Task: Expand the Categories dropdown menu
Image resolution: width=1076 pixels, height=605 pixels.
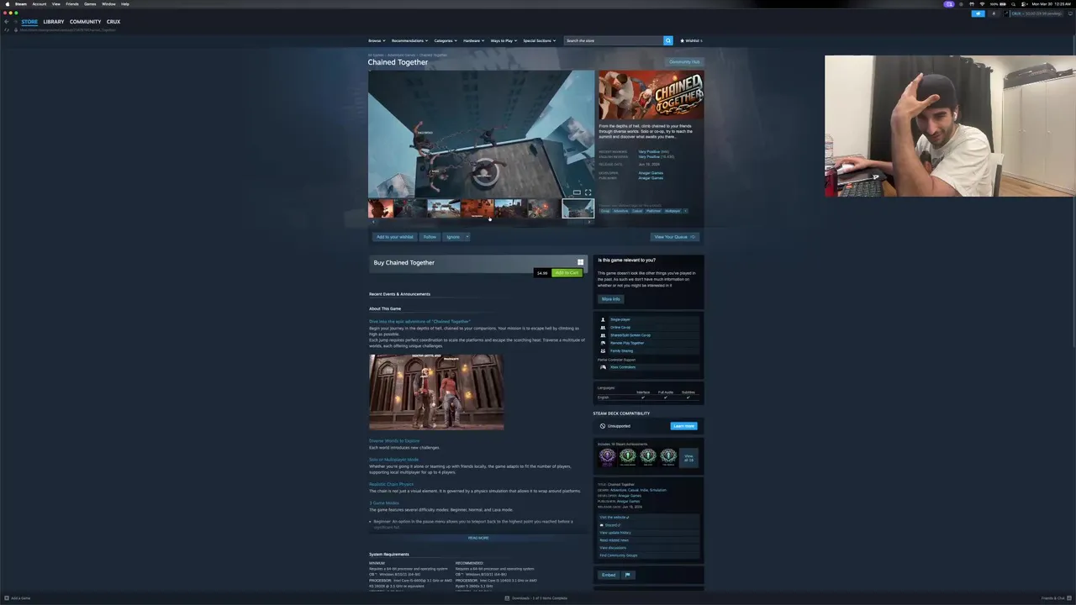Action: pos(446,40)
